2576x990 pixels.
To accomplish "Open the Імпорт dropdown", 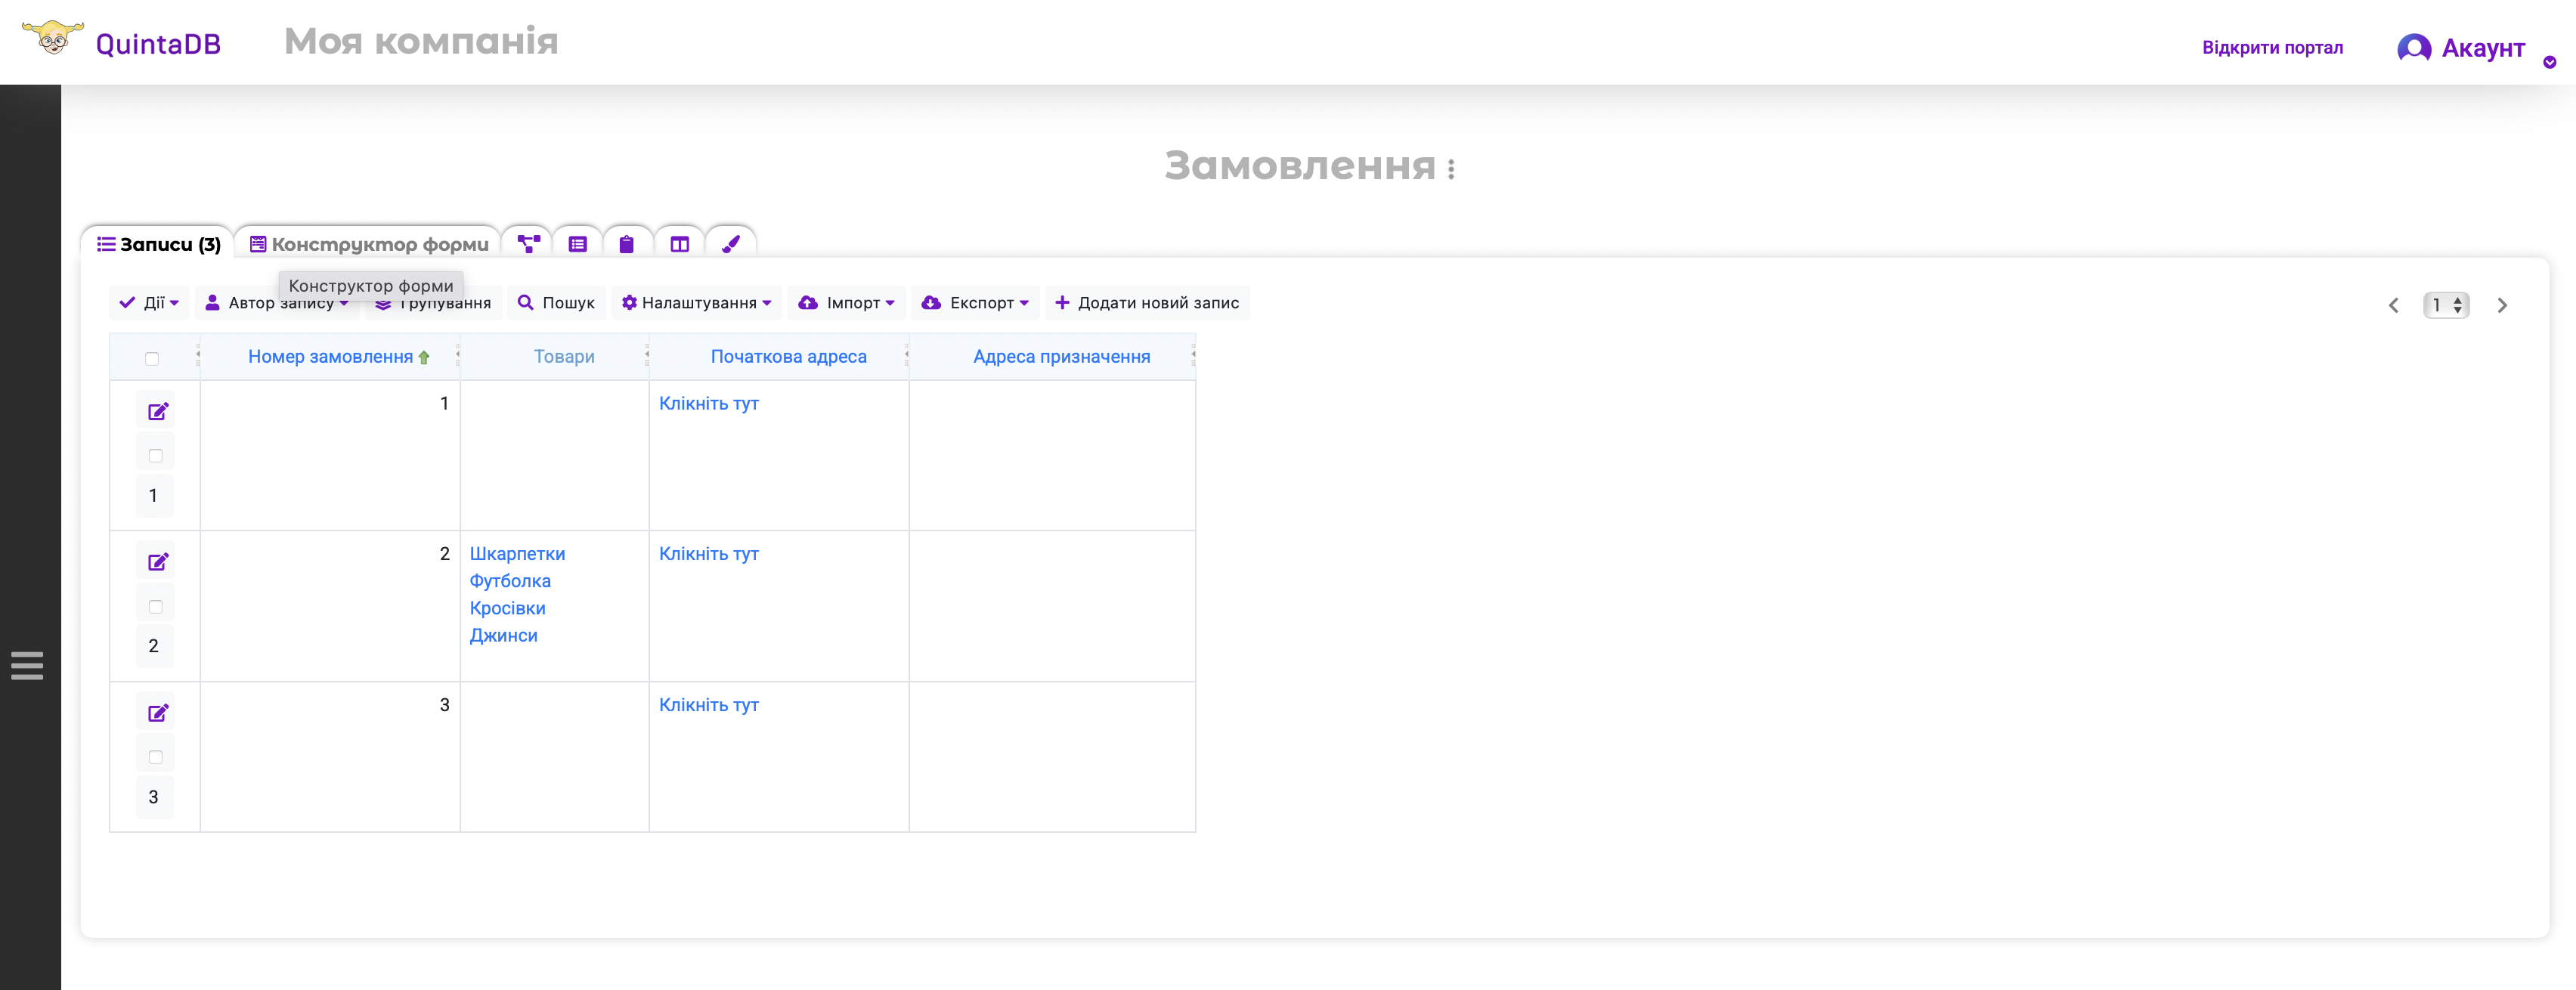I will coord(847,303).
